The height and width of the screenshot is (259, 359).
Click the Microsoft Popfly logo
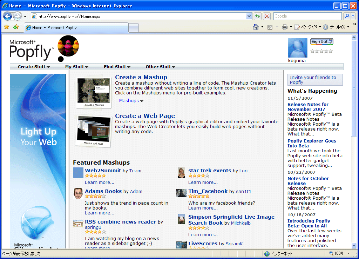[32, 49]
